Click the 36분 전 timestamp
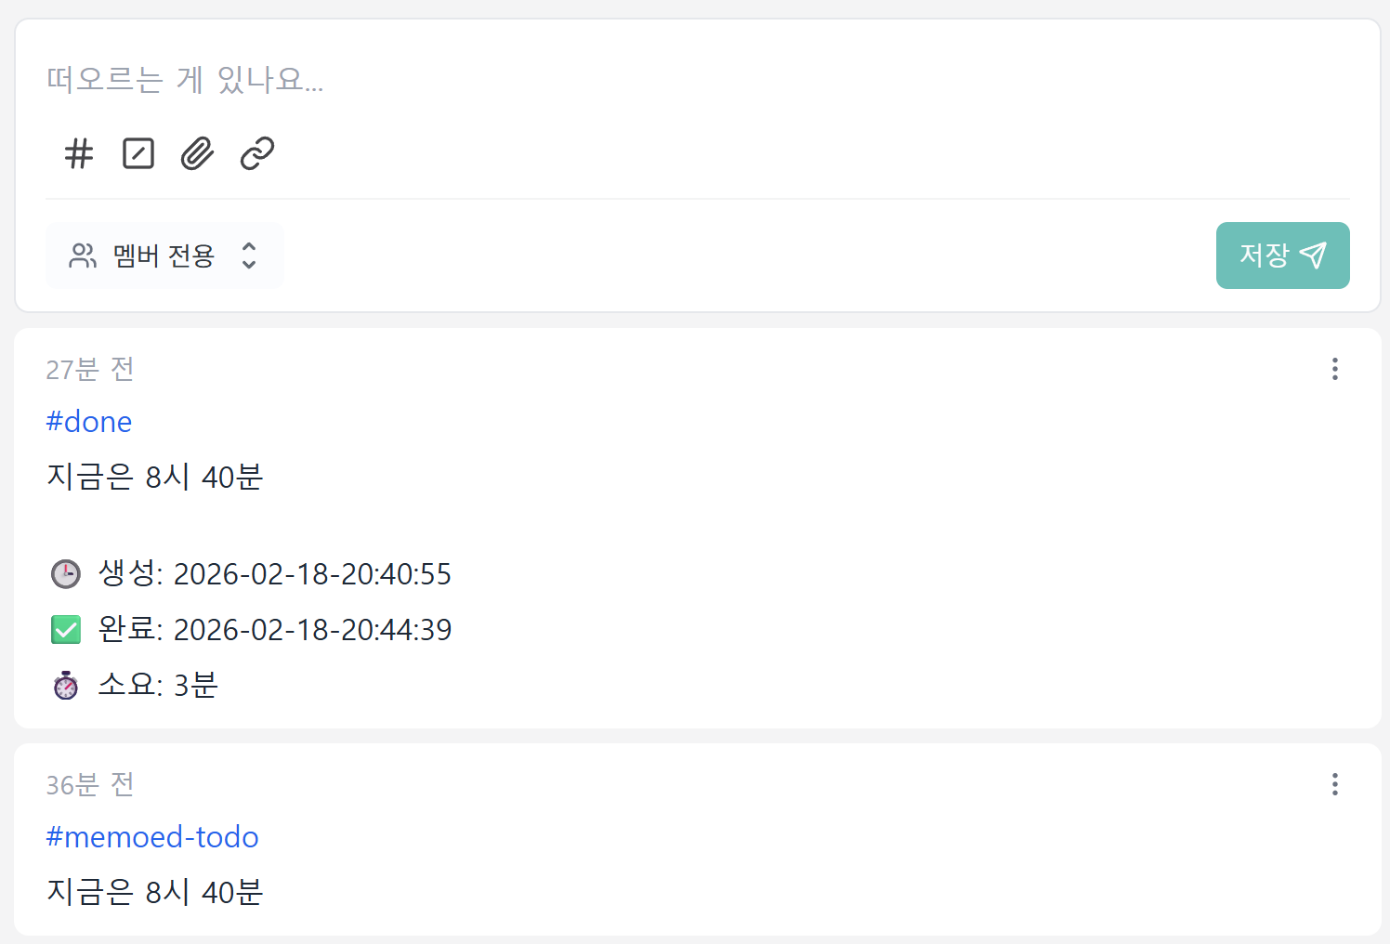The image size is (1390, 944). pyautogui.click(x=90, y=785)
